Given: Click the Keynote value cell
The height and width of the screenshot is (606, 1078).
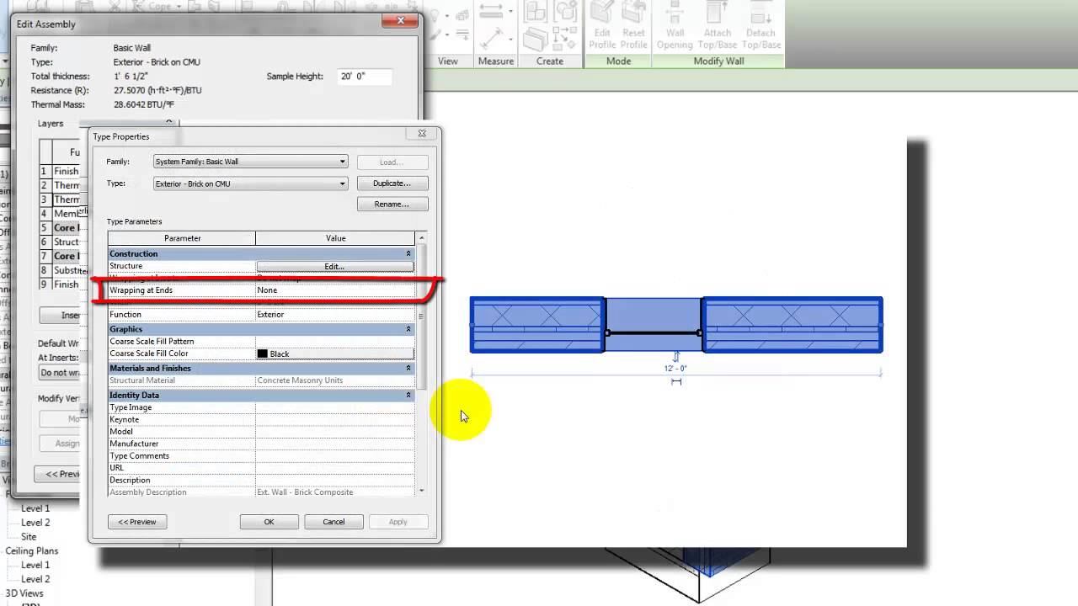Looking at the screenshot, I should pos(335,419).
